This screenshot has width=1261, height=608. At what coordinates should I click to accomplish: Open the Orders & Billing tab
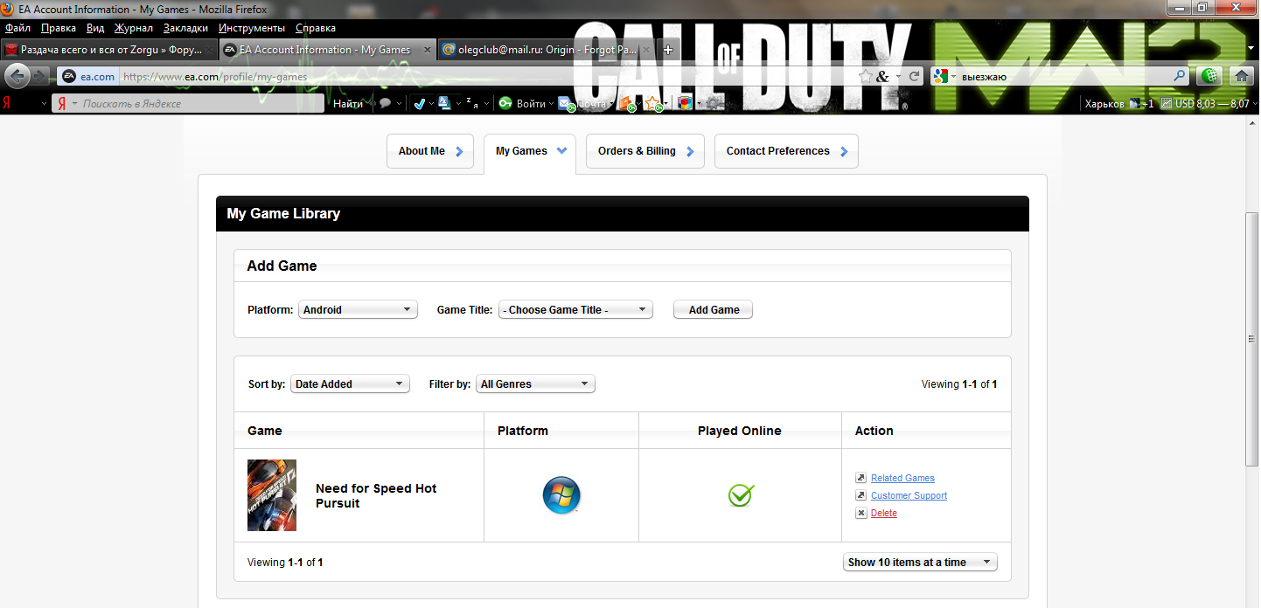(645, 151)
